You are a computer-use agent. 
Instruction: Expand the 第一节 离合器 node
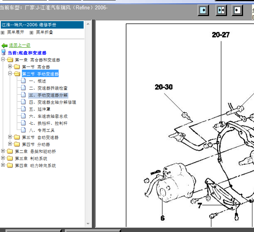[10, 67]
